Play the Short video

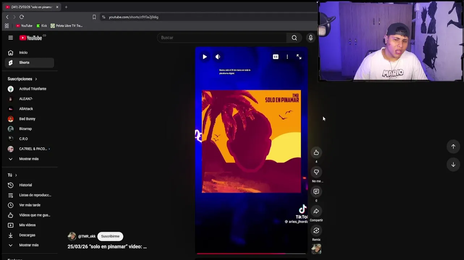(205, 57)
